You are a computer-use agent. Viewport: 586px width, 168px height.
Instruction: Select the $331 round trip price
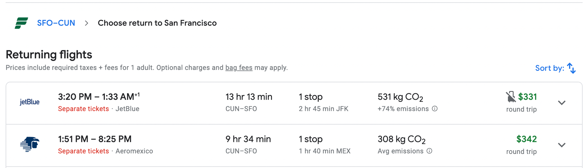click(527, 97)
